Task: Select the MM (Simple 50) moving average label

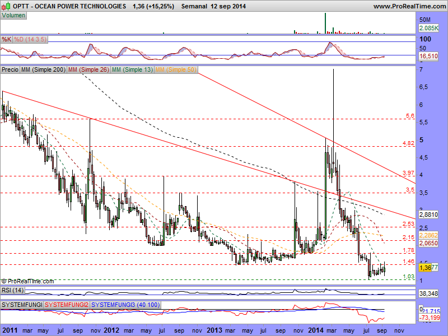Action: click(x=176, y=69)
